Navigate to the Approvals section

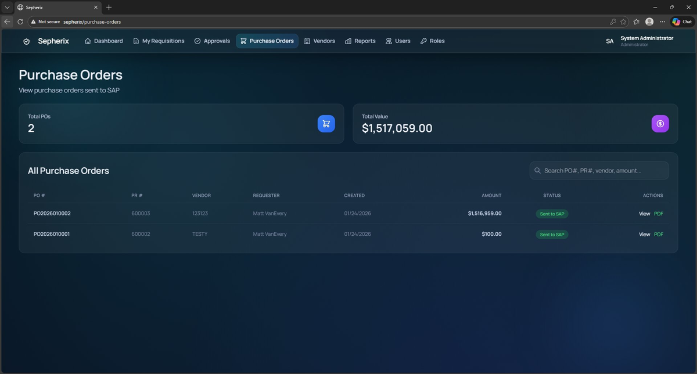[212, 41]
